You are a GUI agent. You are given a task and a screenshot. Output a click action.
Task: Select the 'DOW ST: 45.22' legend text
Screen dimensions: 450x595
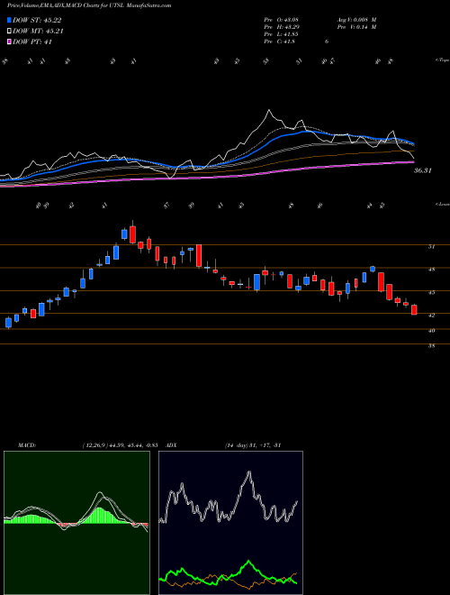[37, 21]
